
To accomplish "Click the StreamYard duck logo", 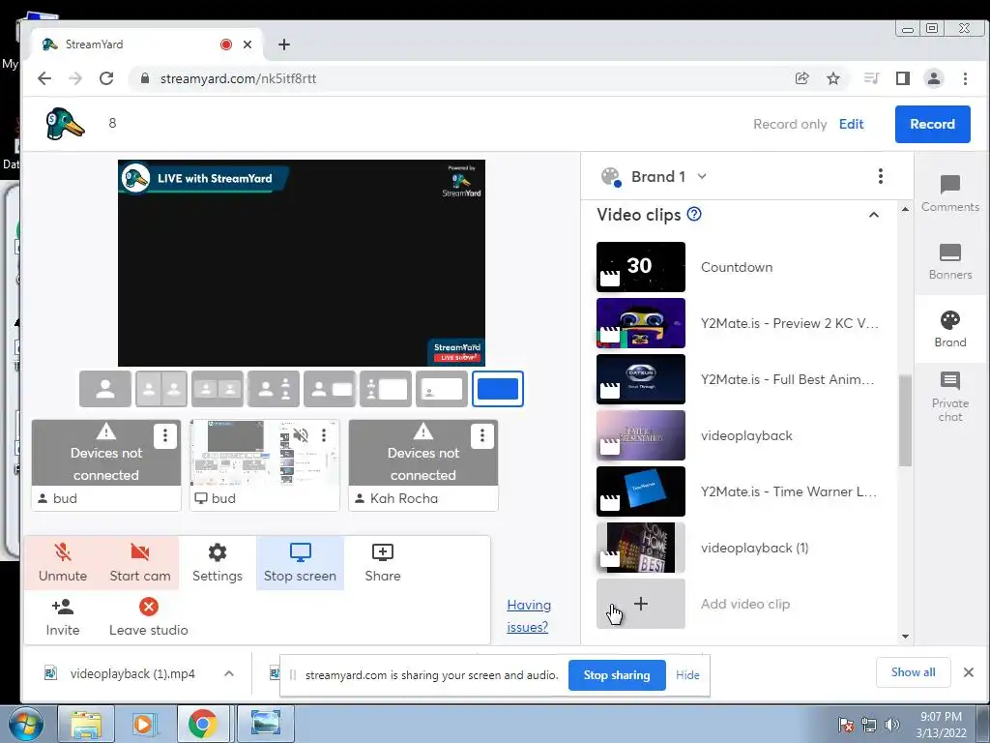I will click(65, 123).
